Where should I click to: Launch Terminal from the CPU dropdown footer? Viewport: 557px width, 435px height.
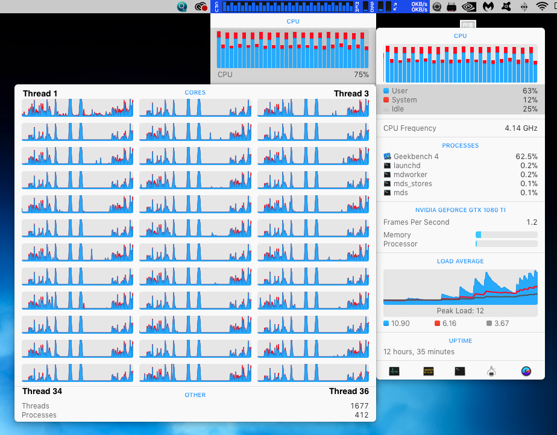coord(460,371)
